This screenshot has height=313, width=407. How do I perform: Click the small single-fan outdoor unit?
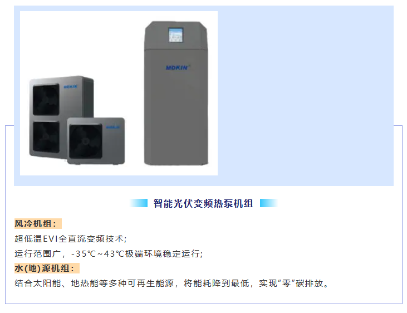96,140
